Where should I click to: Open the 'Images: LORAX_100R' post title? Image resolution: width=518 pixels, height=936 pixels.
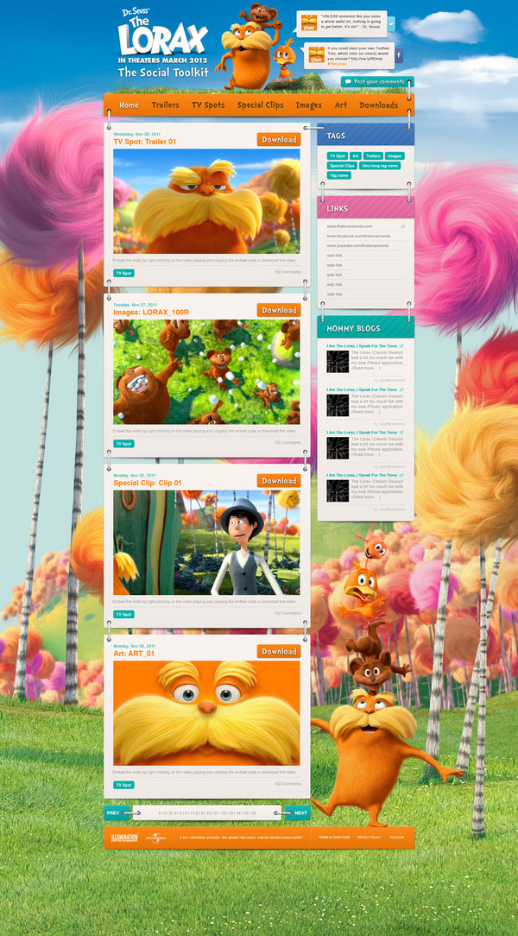click(151, 313)
